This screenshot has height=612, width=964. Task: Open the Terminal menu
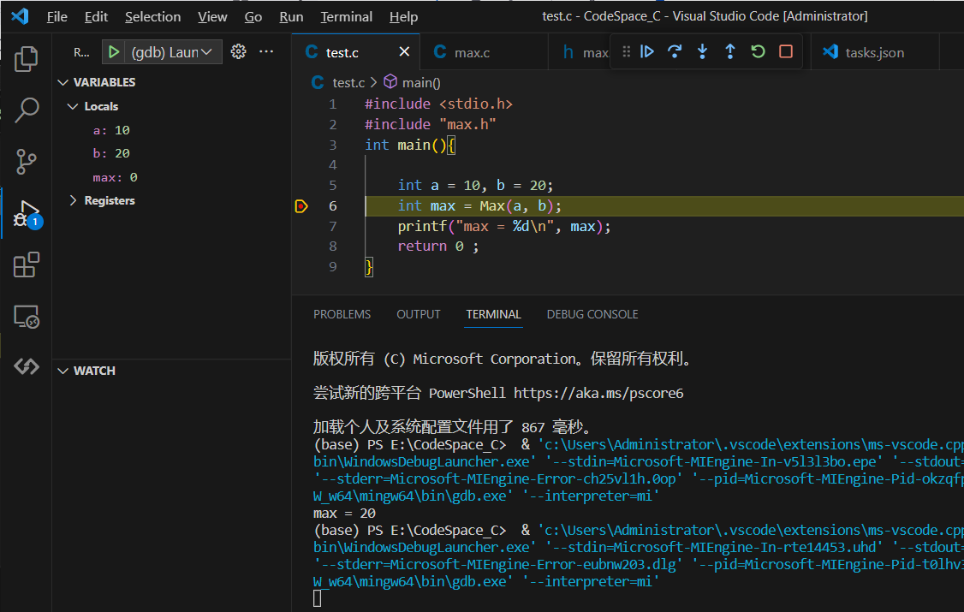347,17
